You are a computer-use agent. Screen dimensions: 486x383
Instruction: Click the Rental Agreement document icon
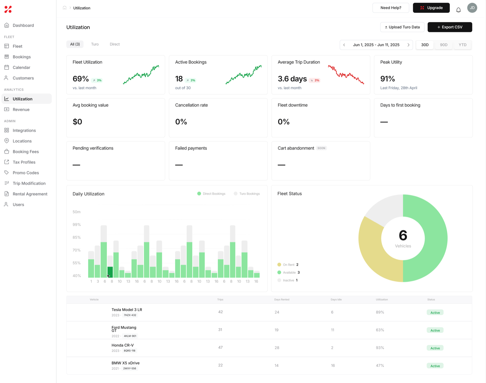7,194
